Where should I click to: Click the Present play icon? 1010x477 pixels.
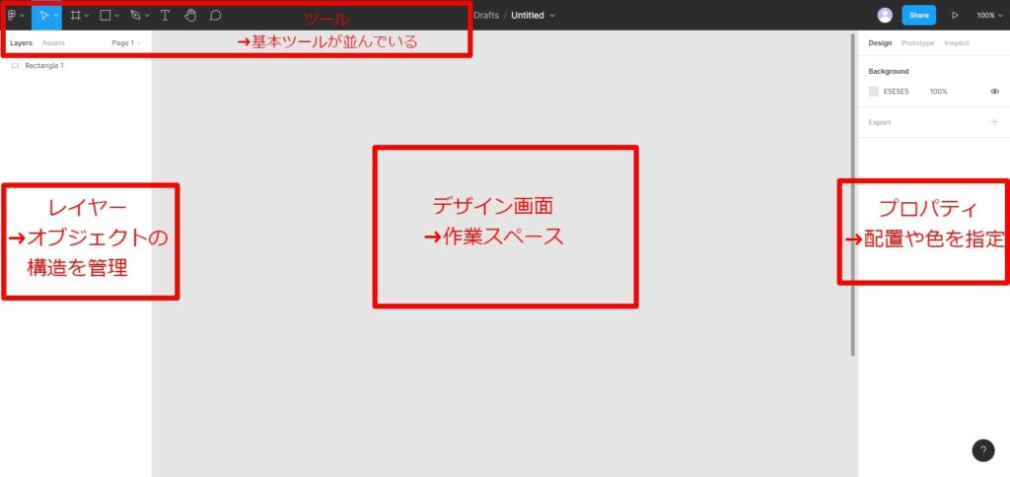pos(954,15)
